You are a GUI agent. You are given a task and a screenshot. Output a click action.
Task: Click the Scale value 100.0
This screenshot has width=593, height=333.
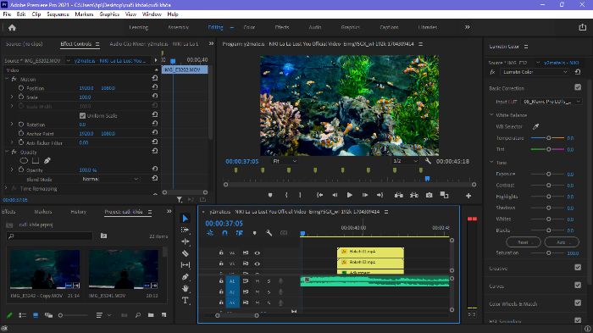(85, 97)
